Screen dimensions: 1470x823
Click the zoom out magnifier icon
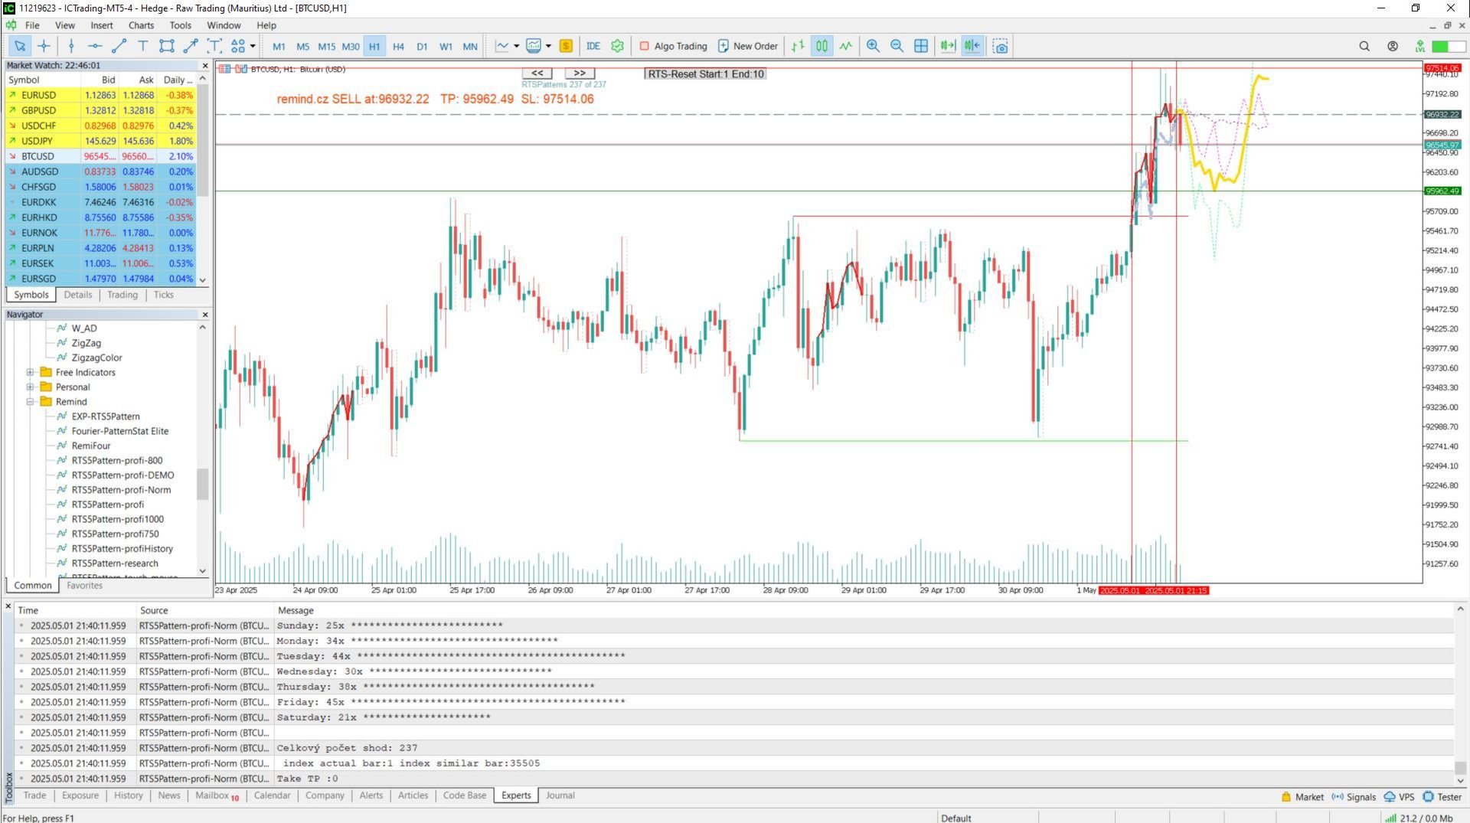897,46
